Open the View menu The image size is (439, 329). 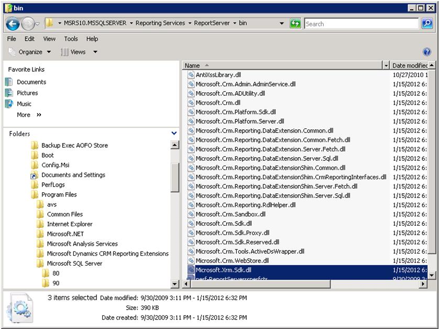pyautogui.click(x=49, y=39)
